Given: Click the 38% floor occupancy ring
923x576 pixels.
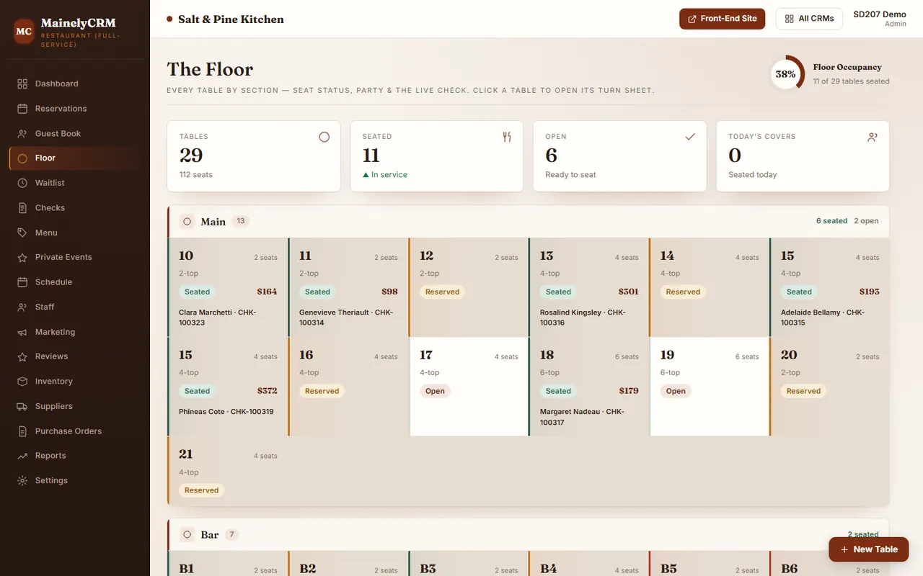Looking at the screenshot, I should tap(786, 73).
